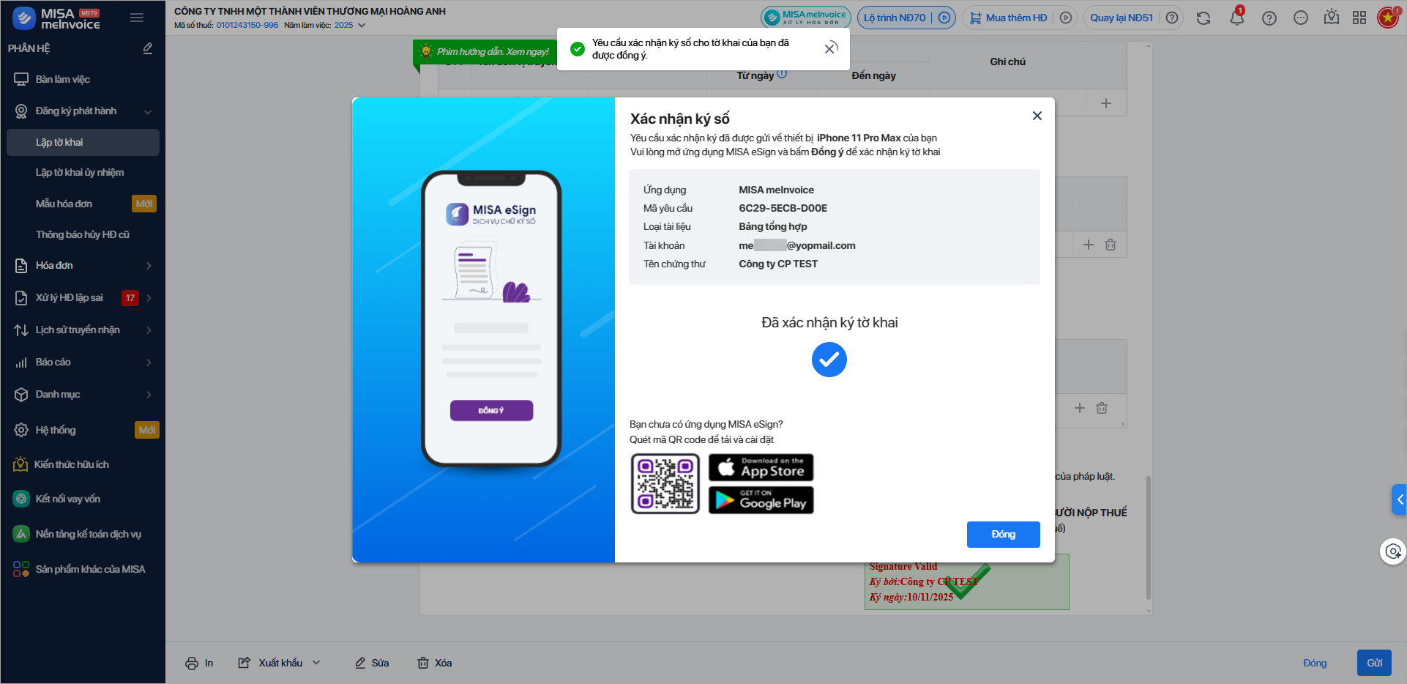Image resolution: width=1407 pixels, height=684 pixels.
Task: Toggle the hamburger sidebar menu
Action: coord(137,18)
